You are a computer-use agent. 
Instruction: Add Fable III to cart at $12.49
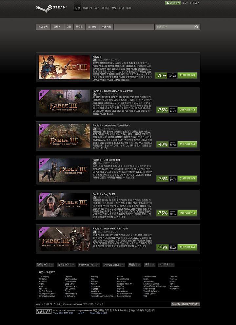pyautogui.click(x=187, y=75)
